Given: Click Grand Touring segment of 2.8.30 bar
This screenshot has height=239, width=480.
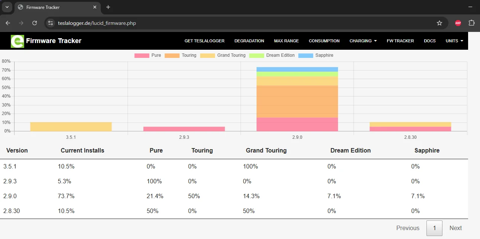Looking at the screenshot, I should click(410, 124).
